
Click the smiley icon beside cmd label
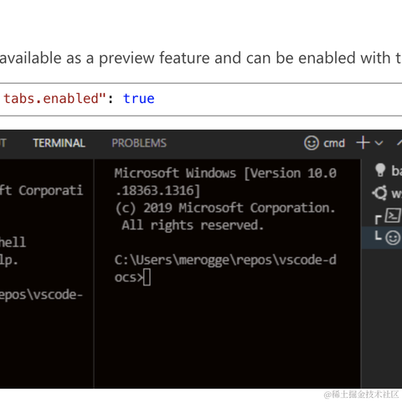[x=312, y=143]
